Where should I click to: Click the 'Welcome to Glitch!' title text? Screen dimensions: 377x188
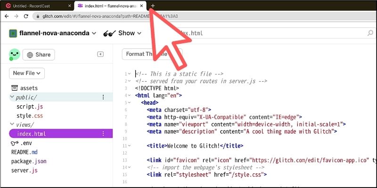tap(193, 146)
